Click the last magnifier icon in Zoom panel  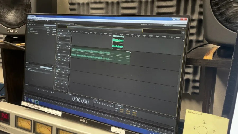tap(112, 106)
